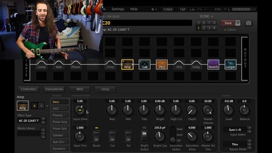Click the Footswitches button
This screenshot has width=272, height=153.
(x=54, y=89)
